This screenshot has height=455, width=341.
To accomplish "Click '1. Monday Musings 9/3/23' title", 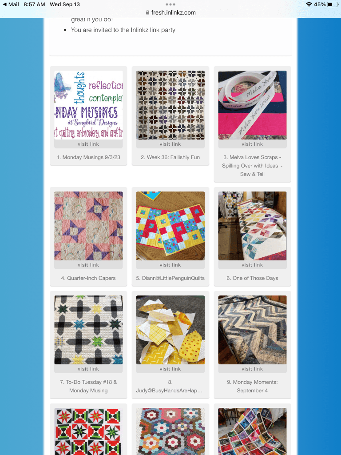I will 88,157.
